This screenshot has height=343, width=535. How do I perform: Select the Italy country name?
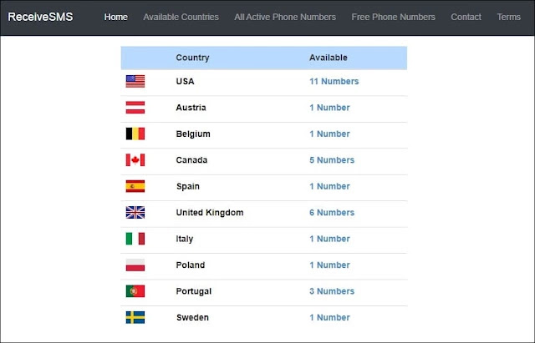184,239
